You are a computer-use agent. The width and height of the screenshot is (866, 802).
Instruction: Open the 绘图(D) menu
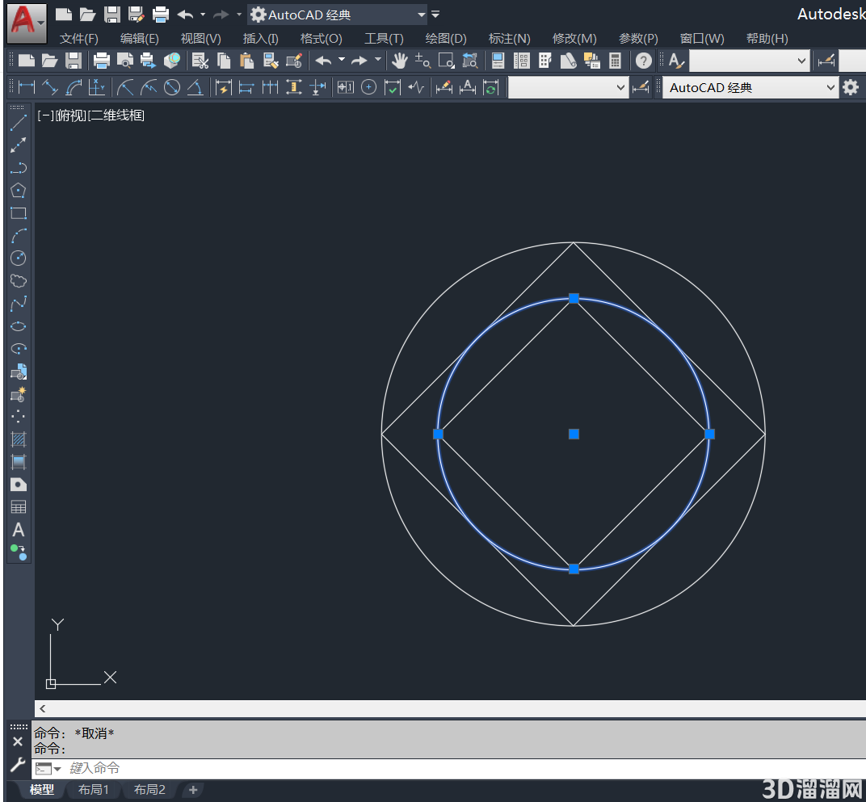pyautogui.click(x=446, y=39)
